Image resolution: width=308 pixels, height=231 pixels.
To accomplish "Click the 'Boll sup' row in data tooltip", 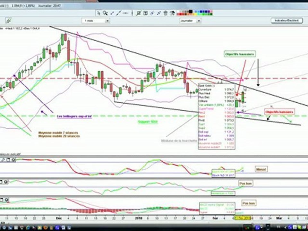I will point(217,132).
